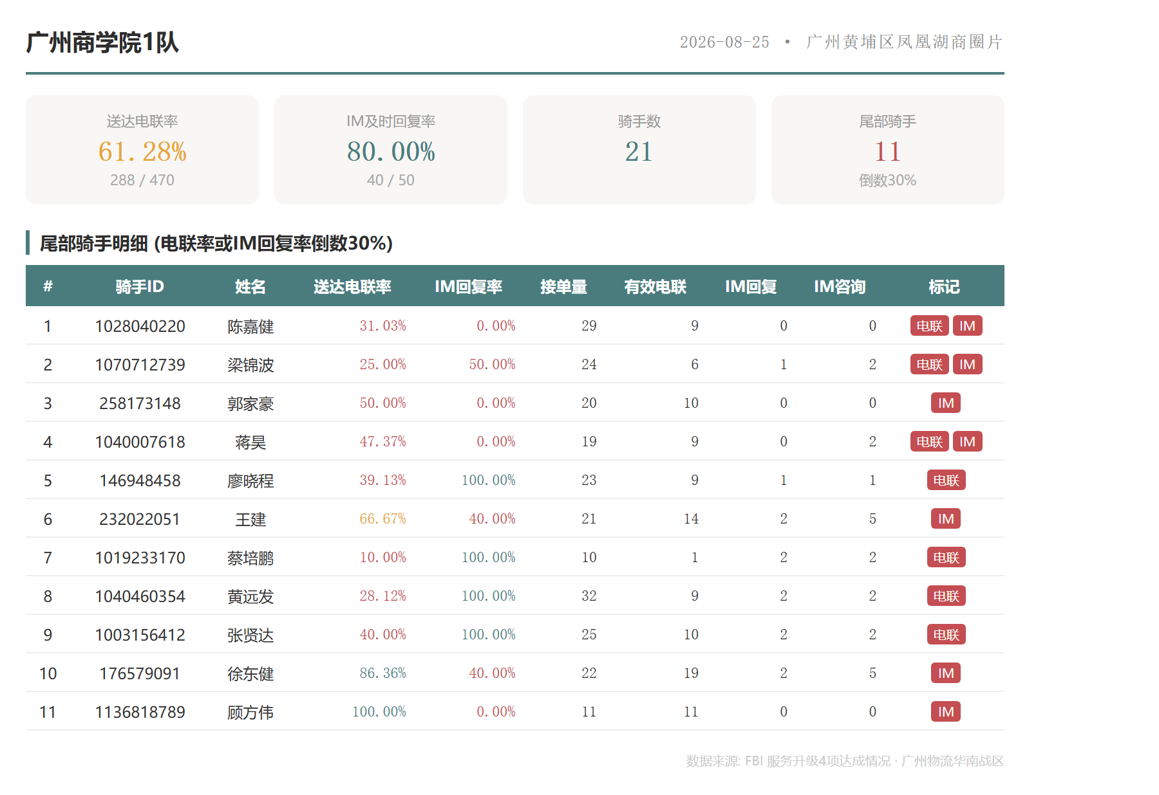The width and height of the screenshot is (1159, 795).
Task: Click rider ID 258173148
Action: [x=140, y=403]
